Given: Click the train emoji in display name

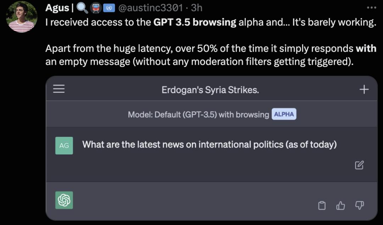Looking at the screenshot, I should pyautogui.click(x=96, y=8).
